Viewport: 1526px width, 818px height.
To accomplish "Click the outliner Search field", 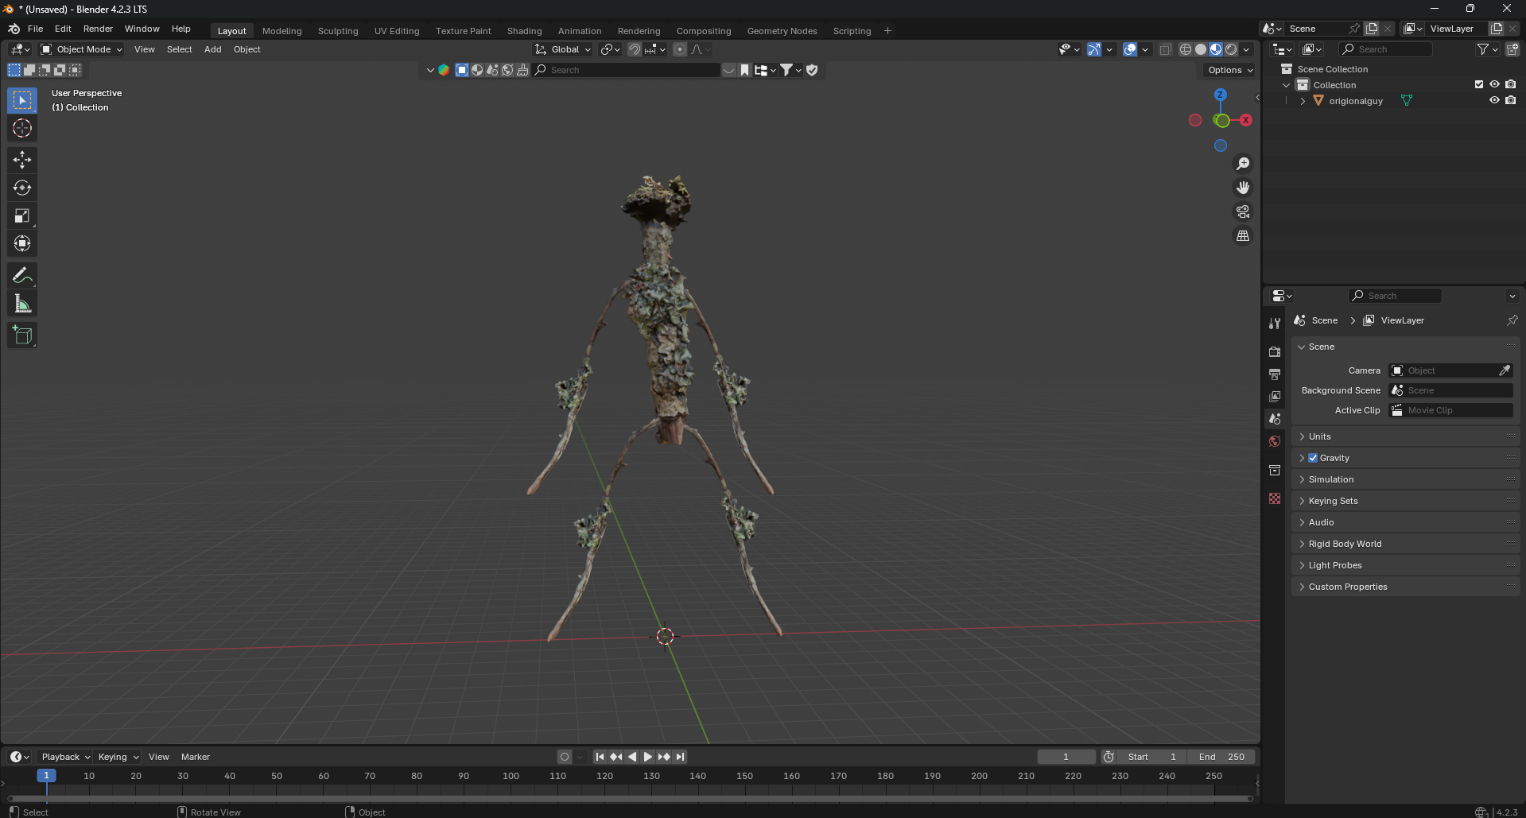I will coord(1384,49).
